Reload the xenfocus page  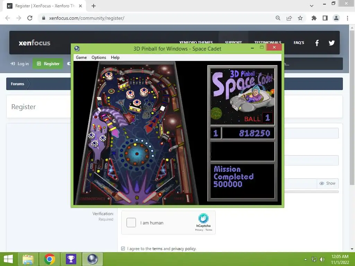pyautogui.click(x=30, y=18)
